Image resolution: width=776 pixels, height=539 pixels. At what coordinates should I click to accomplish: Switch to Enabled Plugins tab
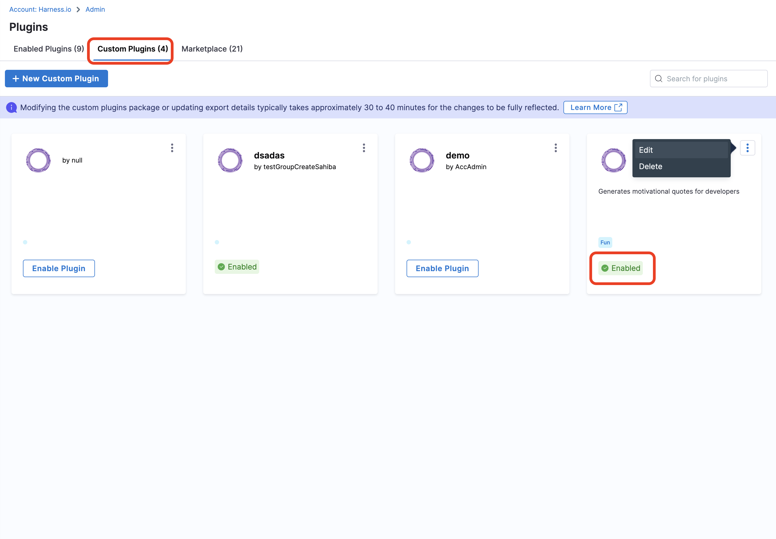[x=49, y=49]
